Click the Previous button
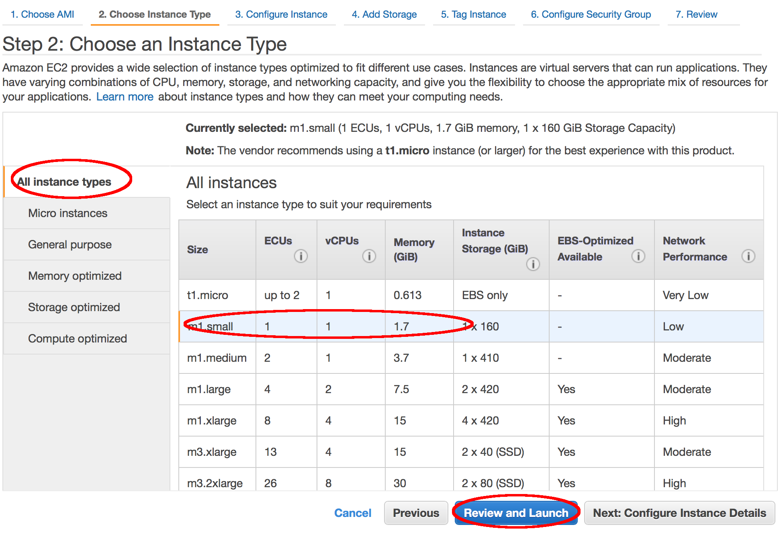The width and height of the screenshot is (781, 533). click(x=416, y=513)
